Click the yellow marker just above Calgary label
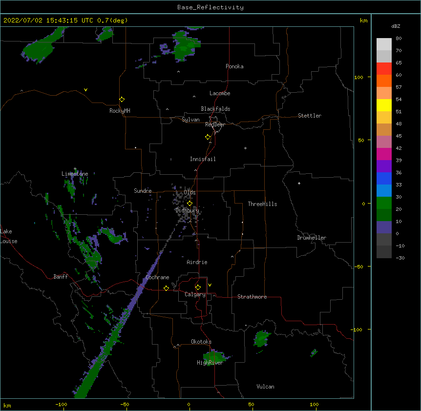Viewport: 421px width, 411px height. (x=198, y=288)
